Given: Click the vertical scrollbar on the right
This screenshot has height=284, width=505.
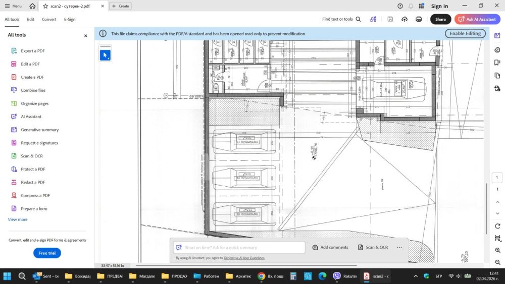Looking at the screenshot, I should [486, 207].
